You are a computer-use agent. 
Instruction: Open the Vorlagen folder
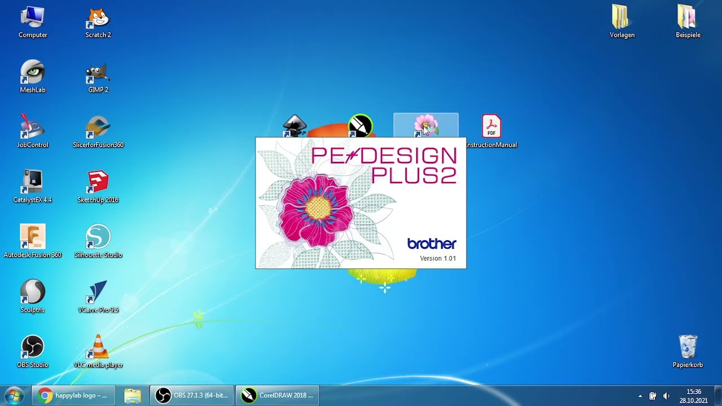click(x=622, y=23)
